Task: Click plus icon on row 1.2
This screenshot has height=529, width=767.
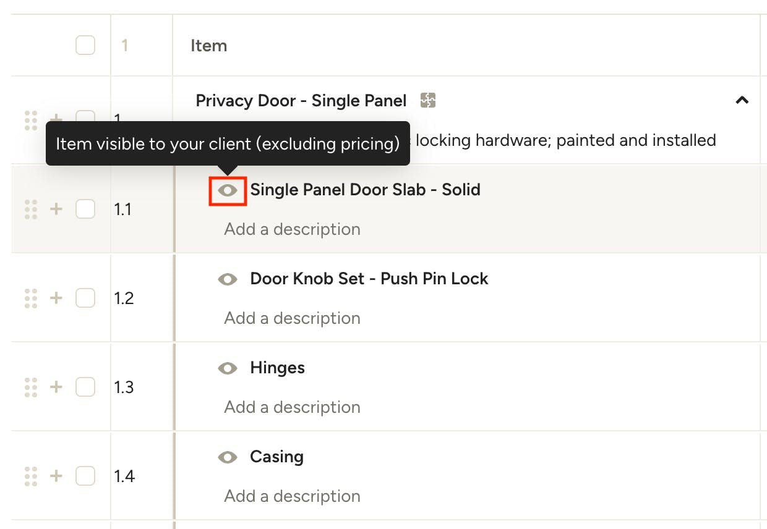Action: point(56,298)
